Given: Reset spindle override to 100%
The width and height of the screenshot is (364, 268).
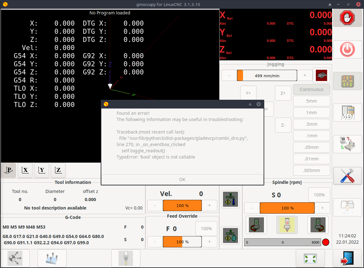Looking at the screenshot, I should tap(319, 195).
